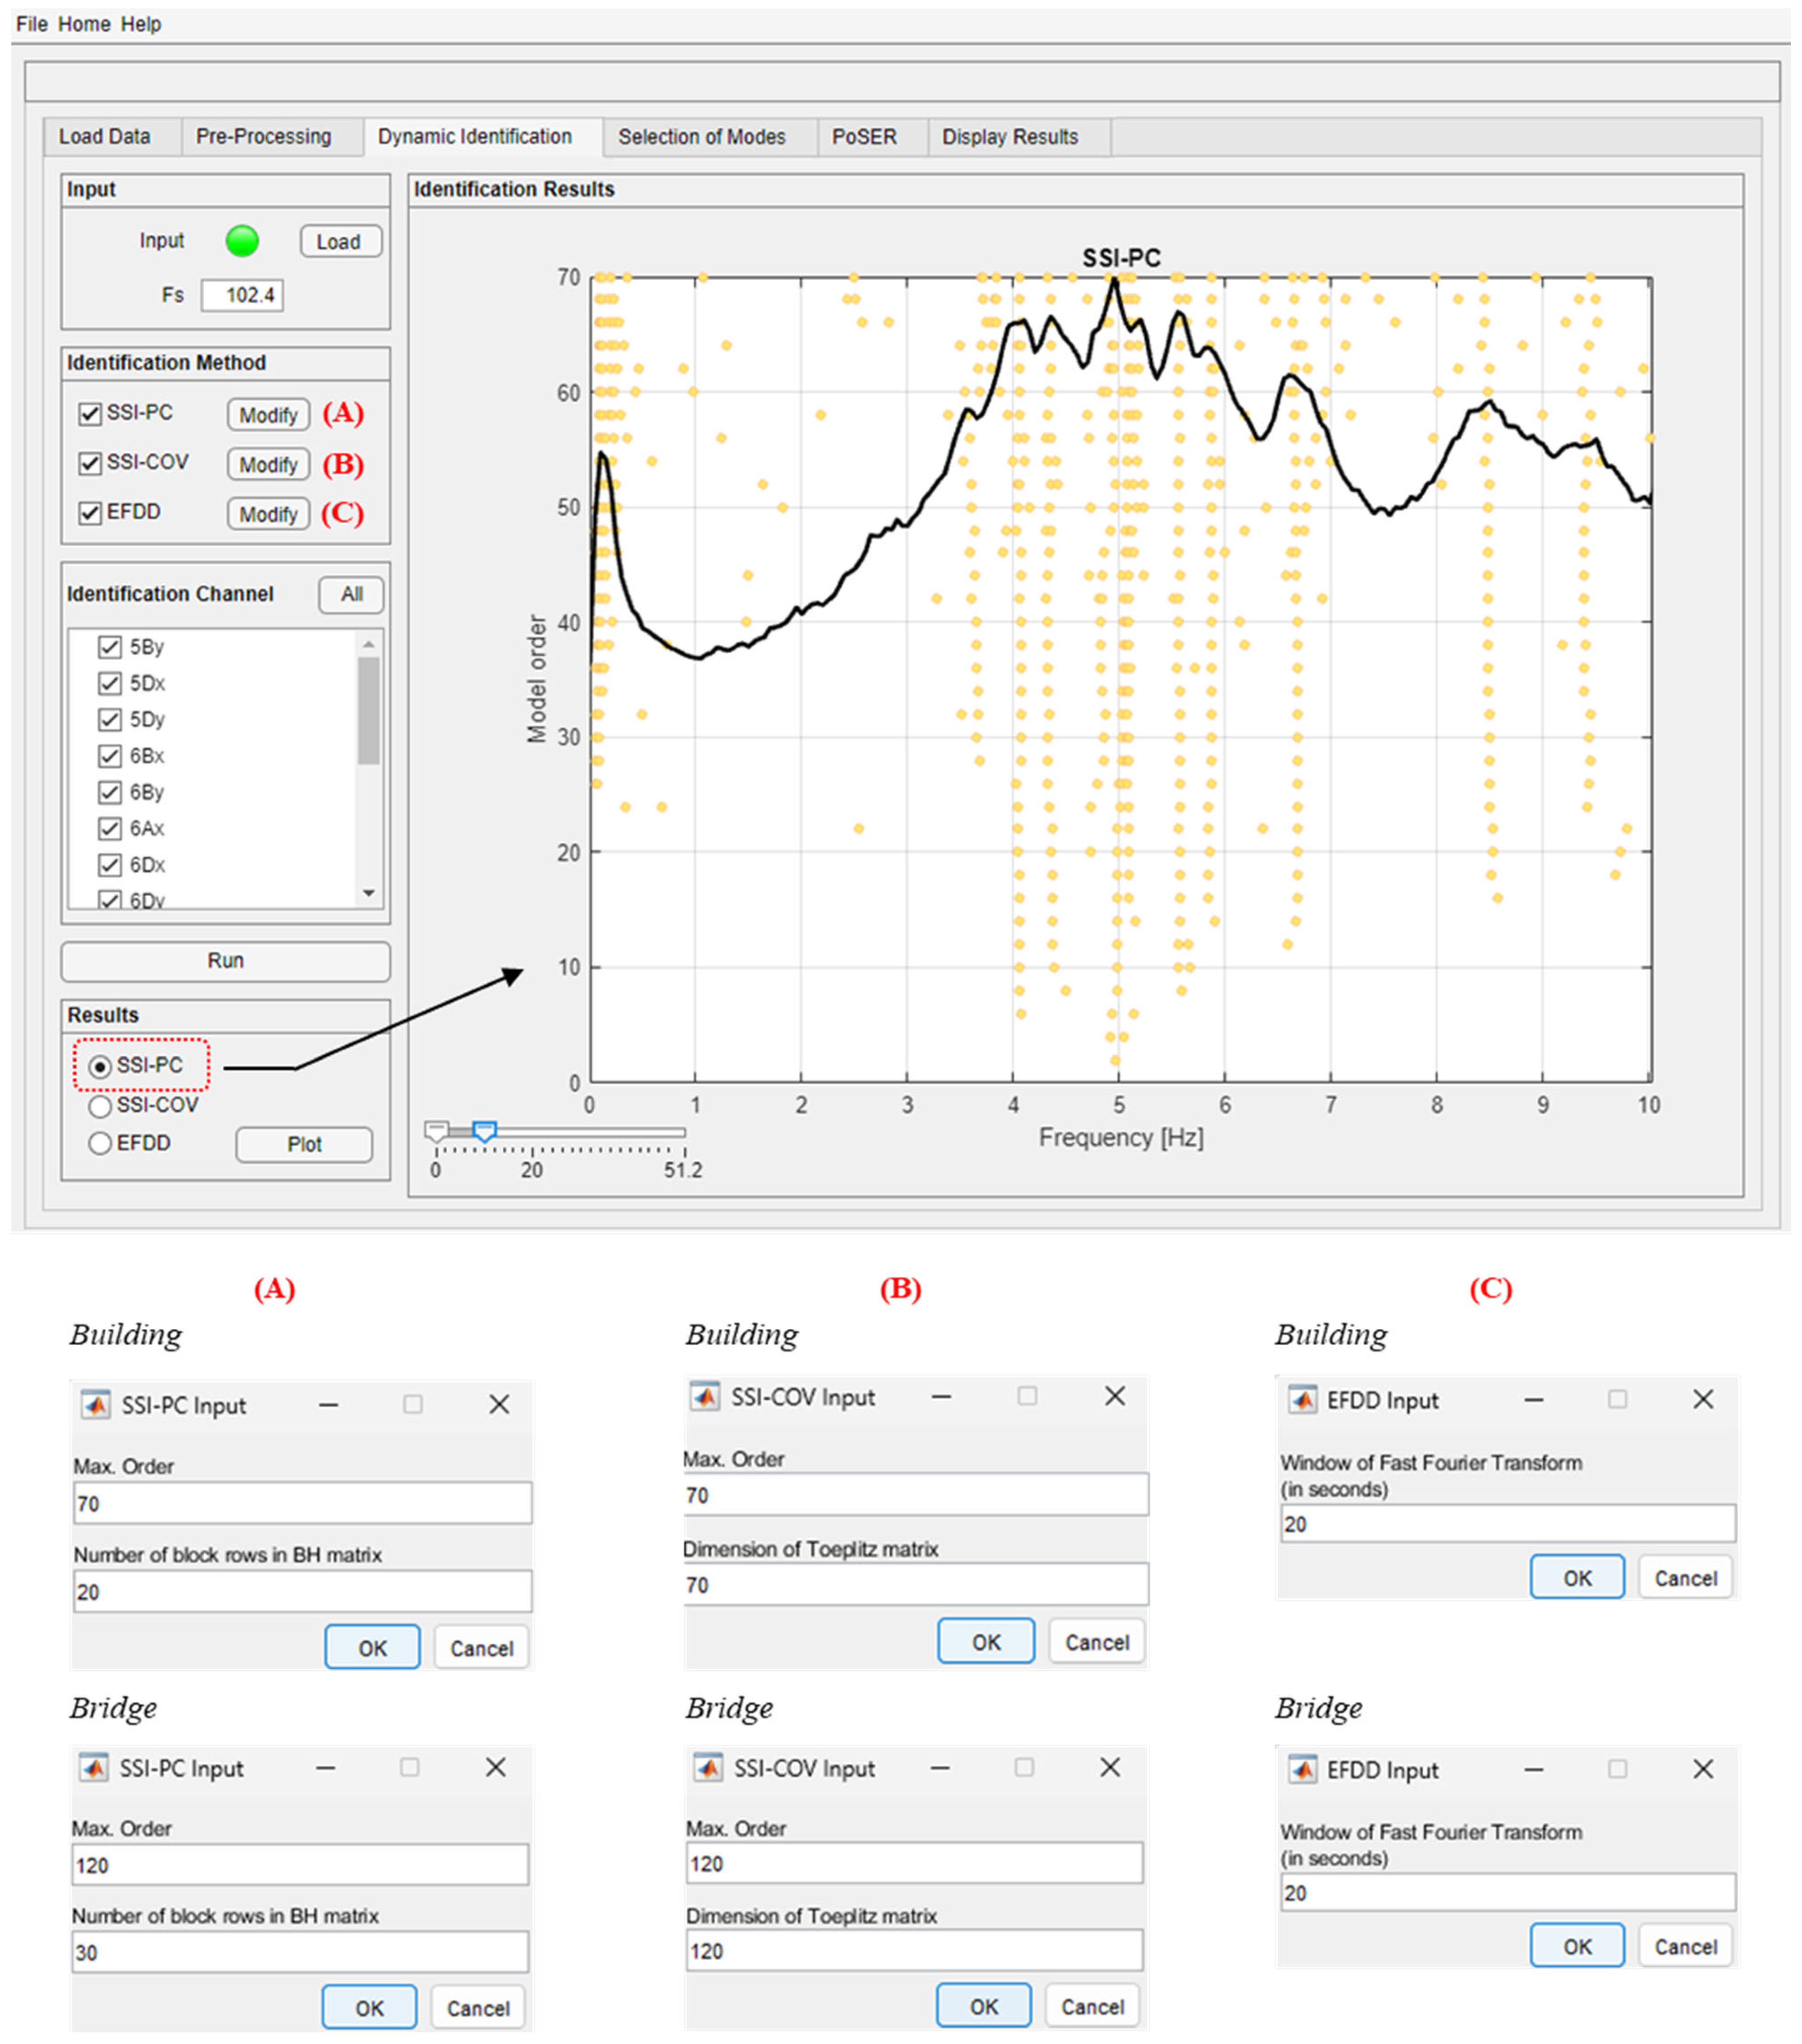
Task: Click Modify button next to EFDD
Action: pos(268,514)
